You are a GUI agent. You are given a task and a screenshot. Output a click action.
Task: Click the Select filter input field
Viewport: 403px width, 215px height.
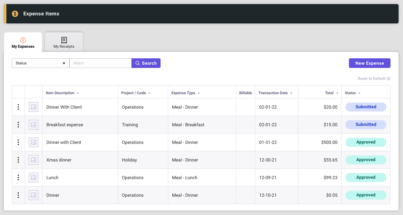click(100, 63)
